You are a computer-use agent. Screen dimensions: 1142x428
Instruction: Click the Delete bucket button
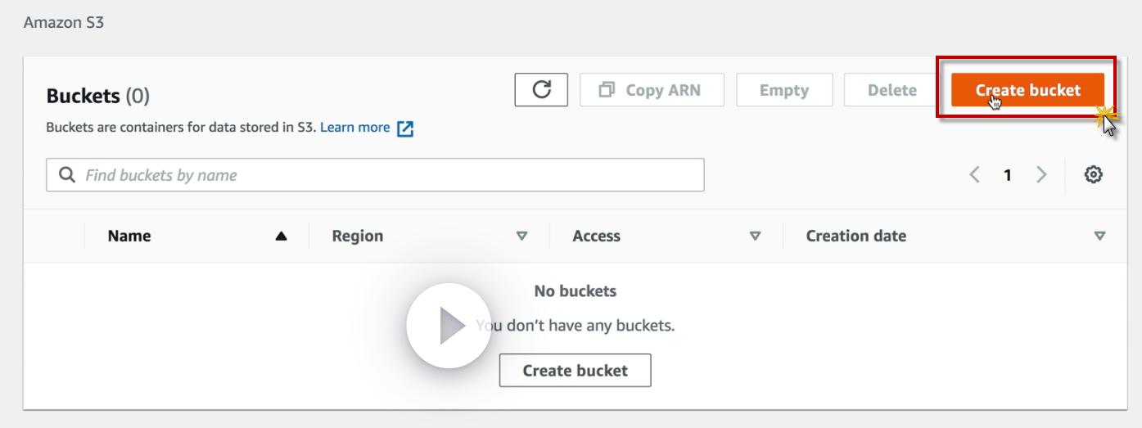click(x=891, y=90)
